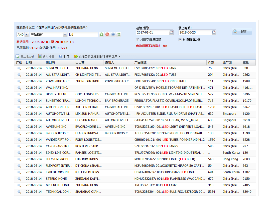The height and width of the screenshot is (215, 272).
Task: Click the keyword input containing 'led'
Action: tap(83, 34)
